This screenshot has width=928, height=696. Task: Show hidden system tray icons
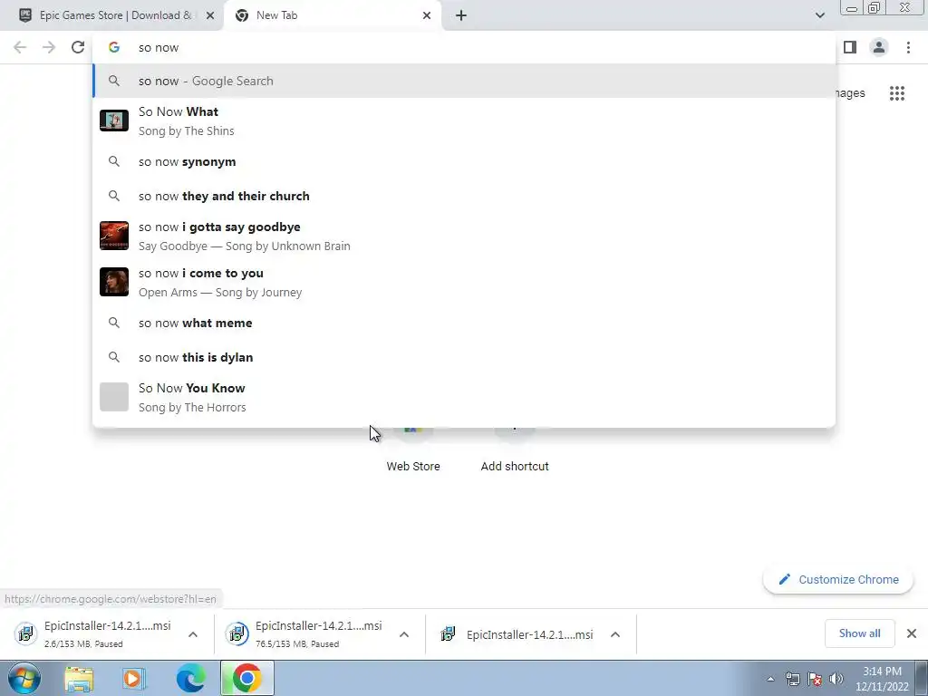[770, 679]
